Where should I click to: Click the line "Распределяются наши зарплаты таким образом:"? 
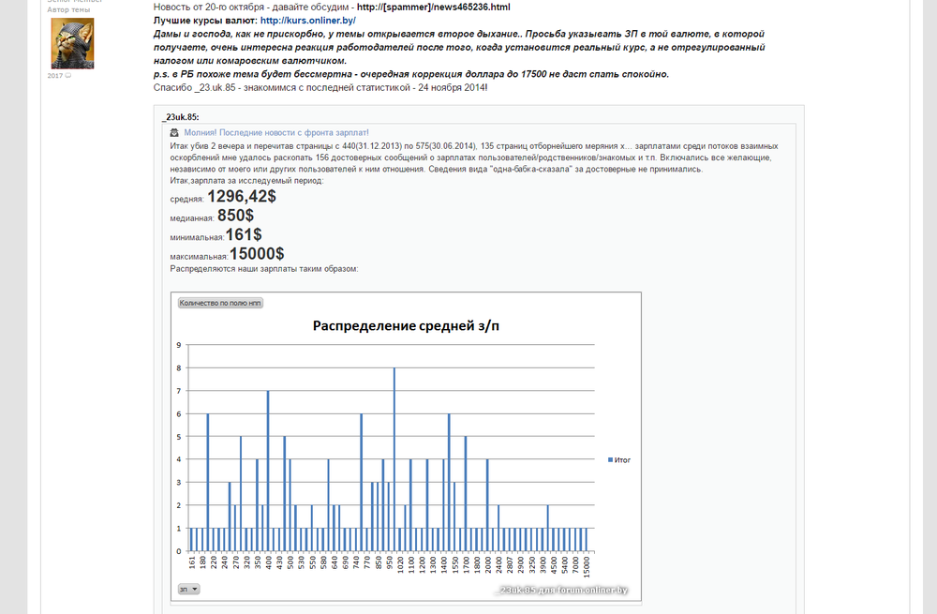(x=264, y=269)
